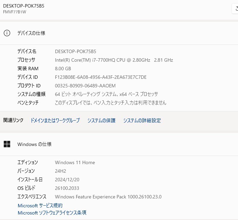238x220 pixels.
Task: Click the DESKTOP-POK75B5 title at the top
Action: [24, 6]
